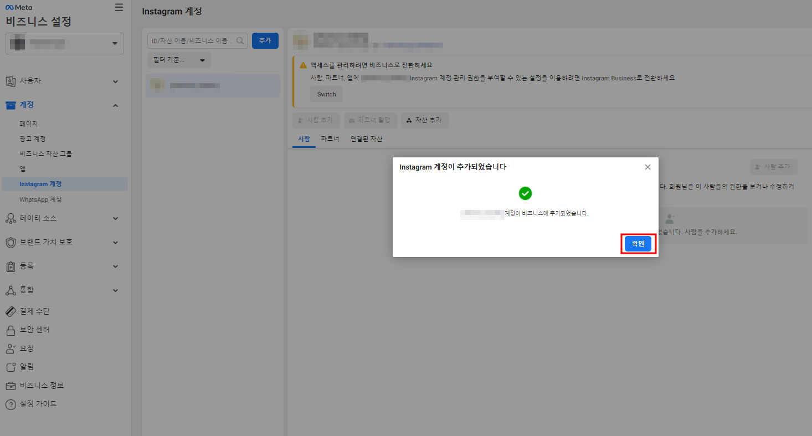Open 페이지 in the sidebar

29,124
